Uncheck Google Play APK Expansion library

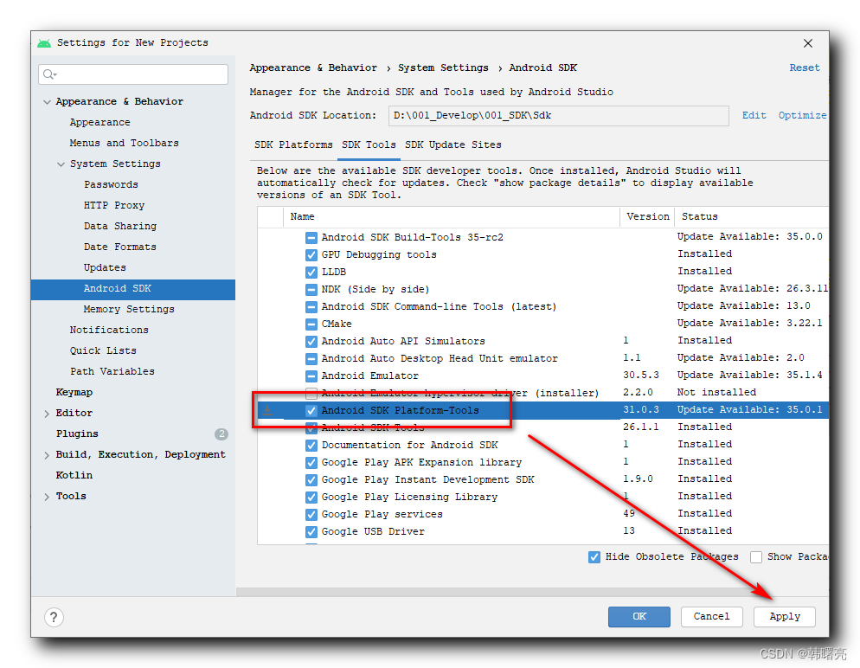coord(311,463)
